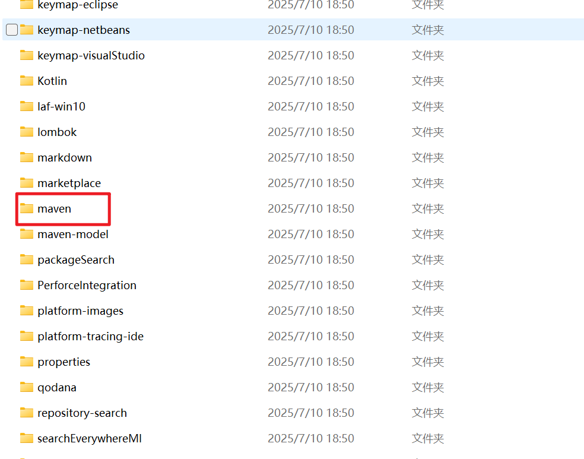Screen dimensions: 584x459
Task: Select the keymap-visualStudio folder name
Action: (91, 55)
